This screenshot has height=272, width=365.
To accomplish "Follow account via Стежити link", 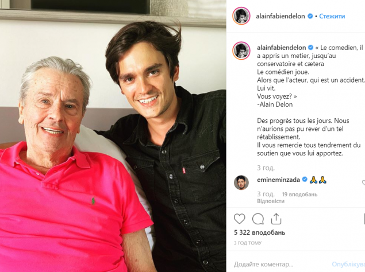I will click(x=332, y=16).
